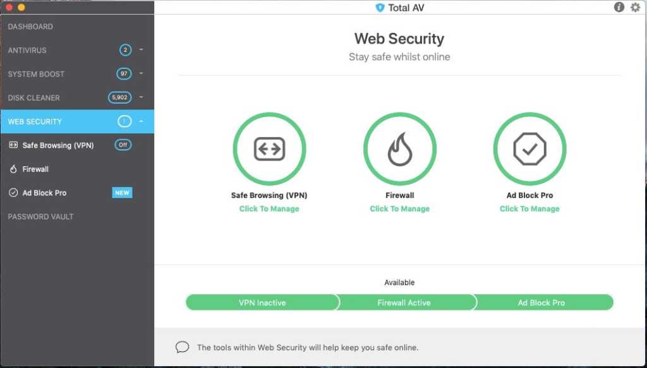Click the VPN Inactive status pill

point(262,303)
